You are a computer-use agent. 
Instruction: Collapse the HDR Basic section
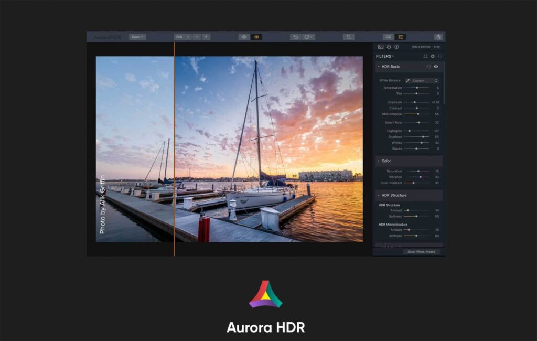pyautogui.click(x=379, y=67)
